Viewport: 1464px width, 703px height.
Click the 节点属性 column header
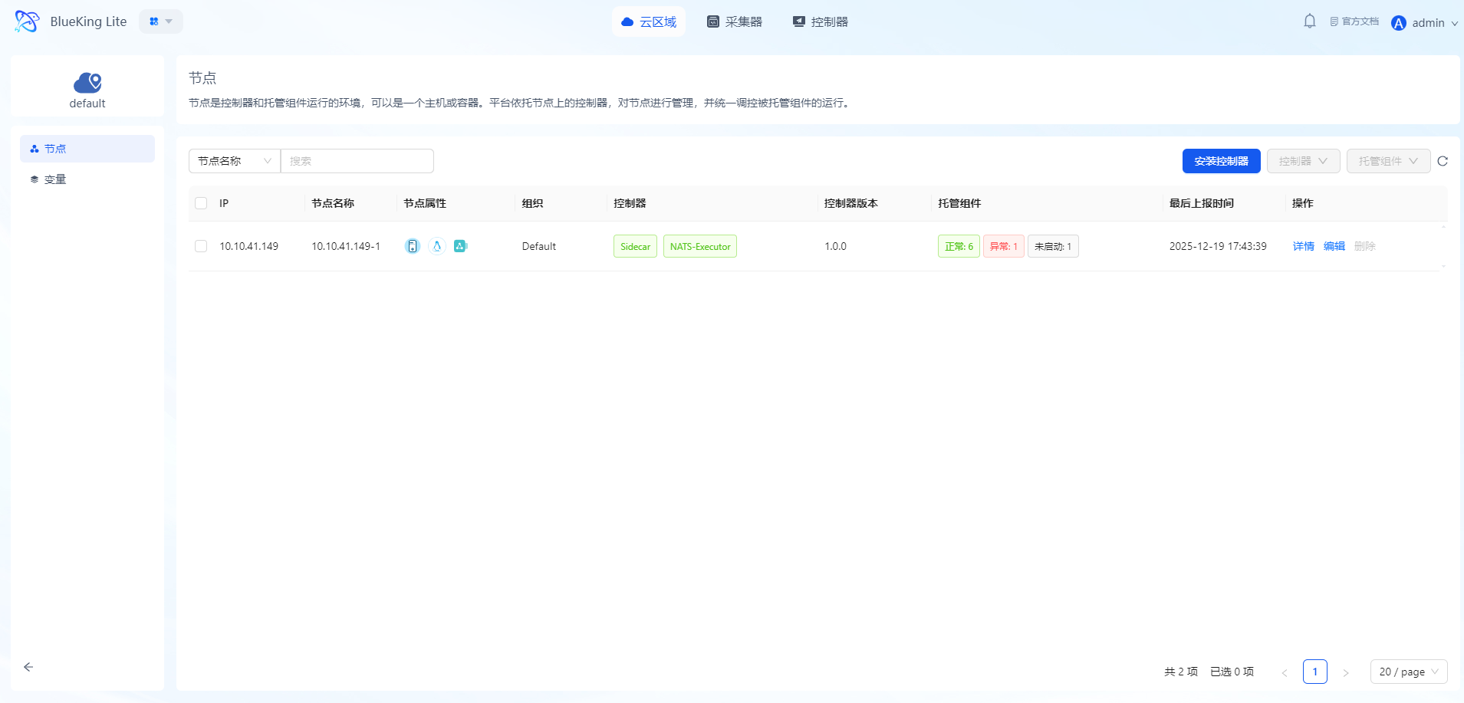pos(425,203)
